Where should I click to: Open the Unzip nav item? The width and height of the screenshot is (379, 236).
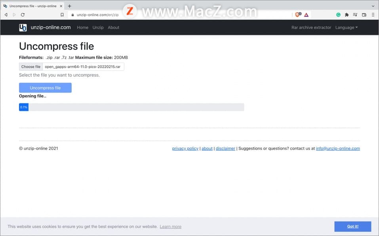98,28
